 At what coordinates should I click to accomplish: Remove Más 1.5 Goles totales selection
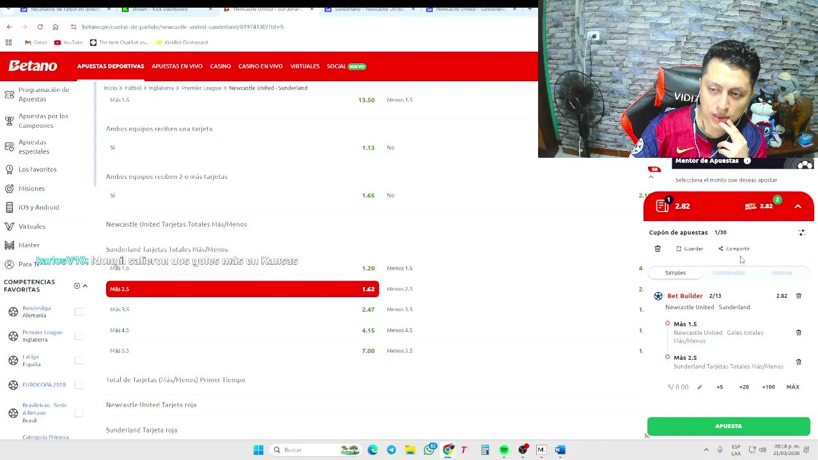click(x=799, y=332)
